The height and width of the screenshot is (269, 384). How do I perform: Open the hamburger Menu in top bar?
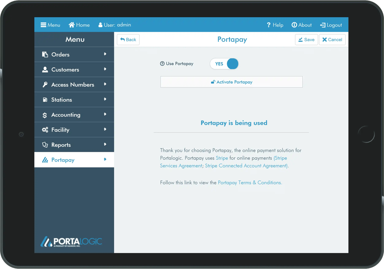(x=50, y=25)
